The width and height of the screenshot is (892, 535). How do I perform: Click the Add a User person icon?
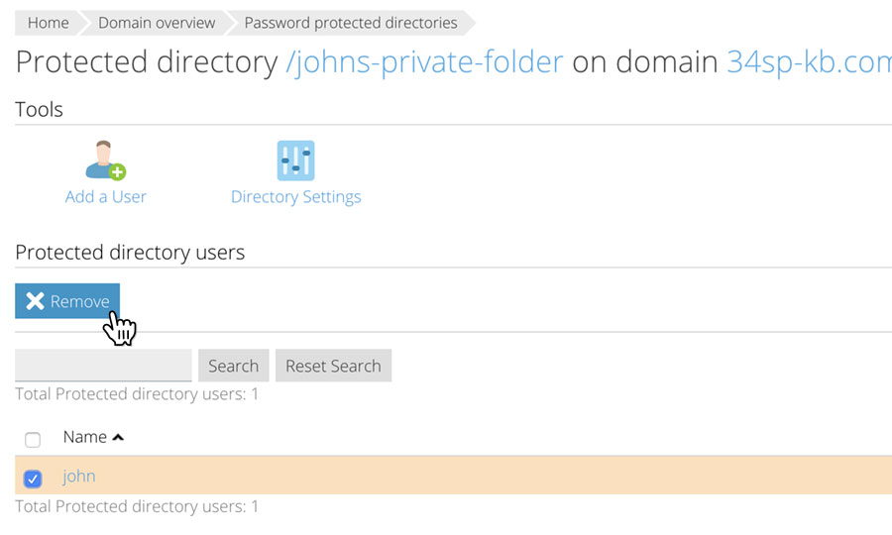pos(106,160)
